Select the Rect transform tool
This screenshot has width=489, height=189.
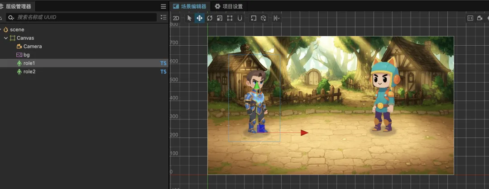pyautogui.click(x=230, y=18)
